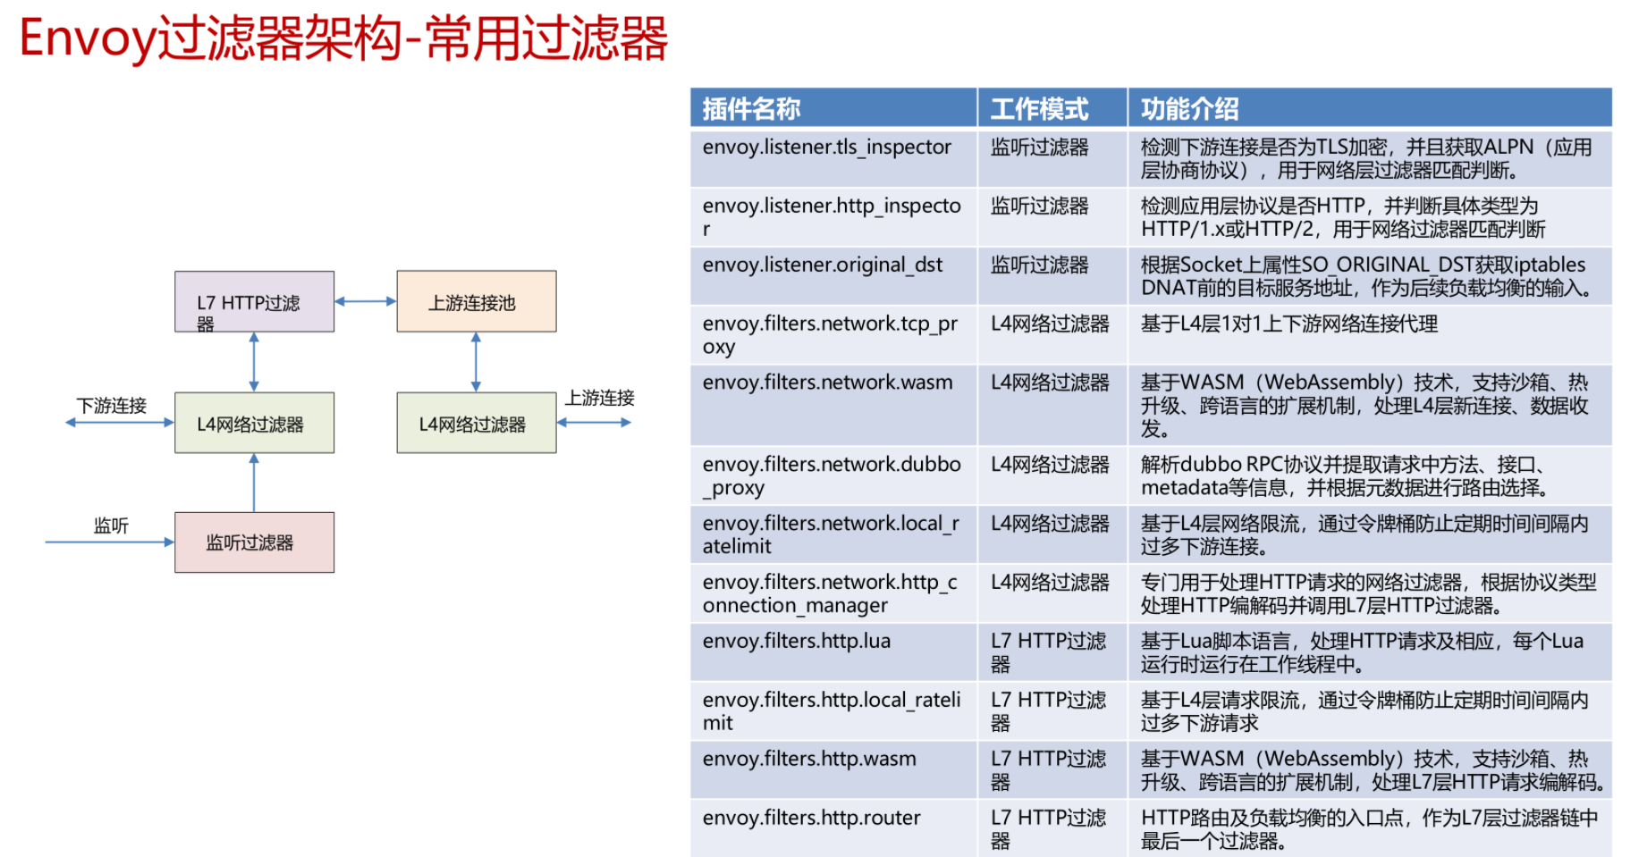Image resolution: width=1648 pixels, height=857 pixels.
Task: Click L4网络过滤器 cell in dubbo_proxy row
Action: tap(1052, 476)
